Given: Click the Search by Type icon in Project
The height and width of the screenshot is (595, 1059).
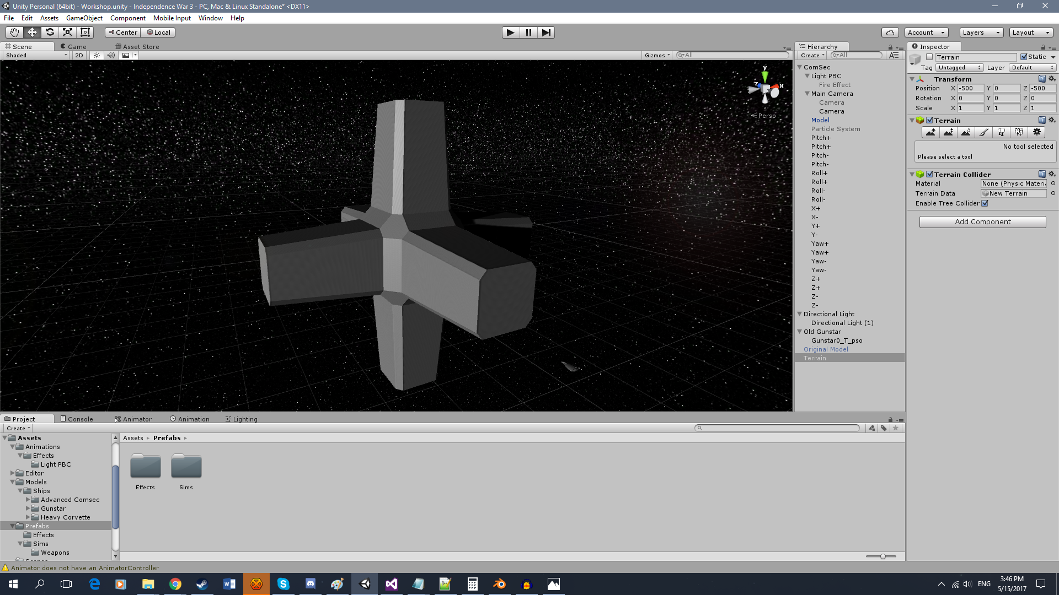Looking at the screenshot, I should (871, 428).
